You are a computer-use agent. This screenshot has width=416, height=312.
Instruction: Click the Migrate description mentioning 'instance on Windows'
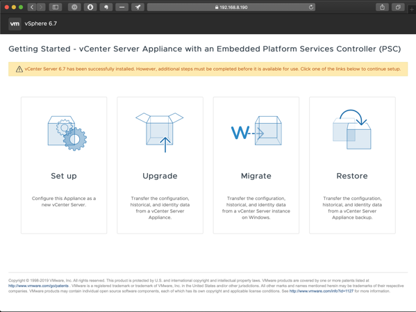pyautogui.click(x=256, y=208)
